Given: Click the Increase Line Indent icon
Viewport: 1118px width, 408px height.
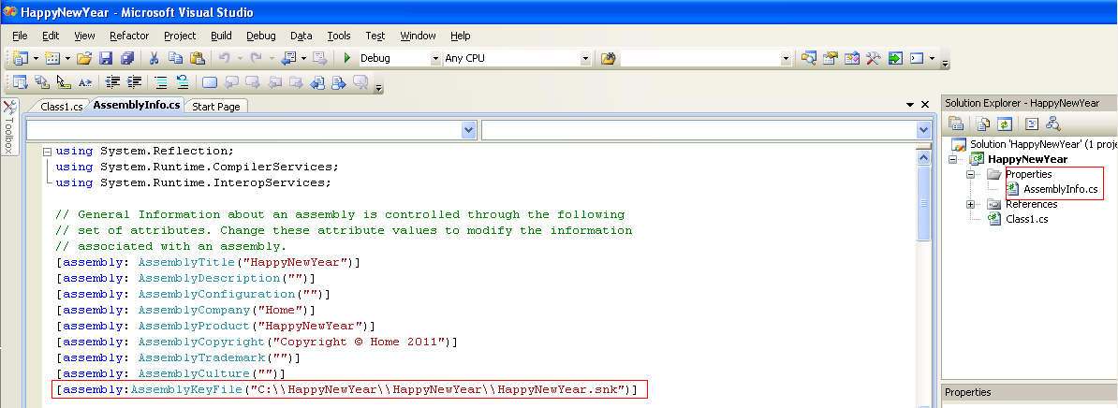Looking at the screenshot, I should (x=133, y=82).
